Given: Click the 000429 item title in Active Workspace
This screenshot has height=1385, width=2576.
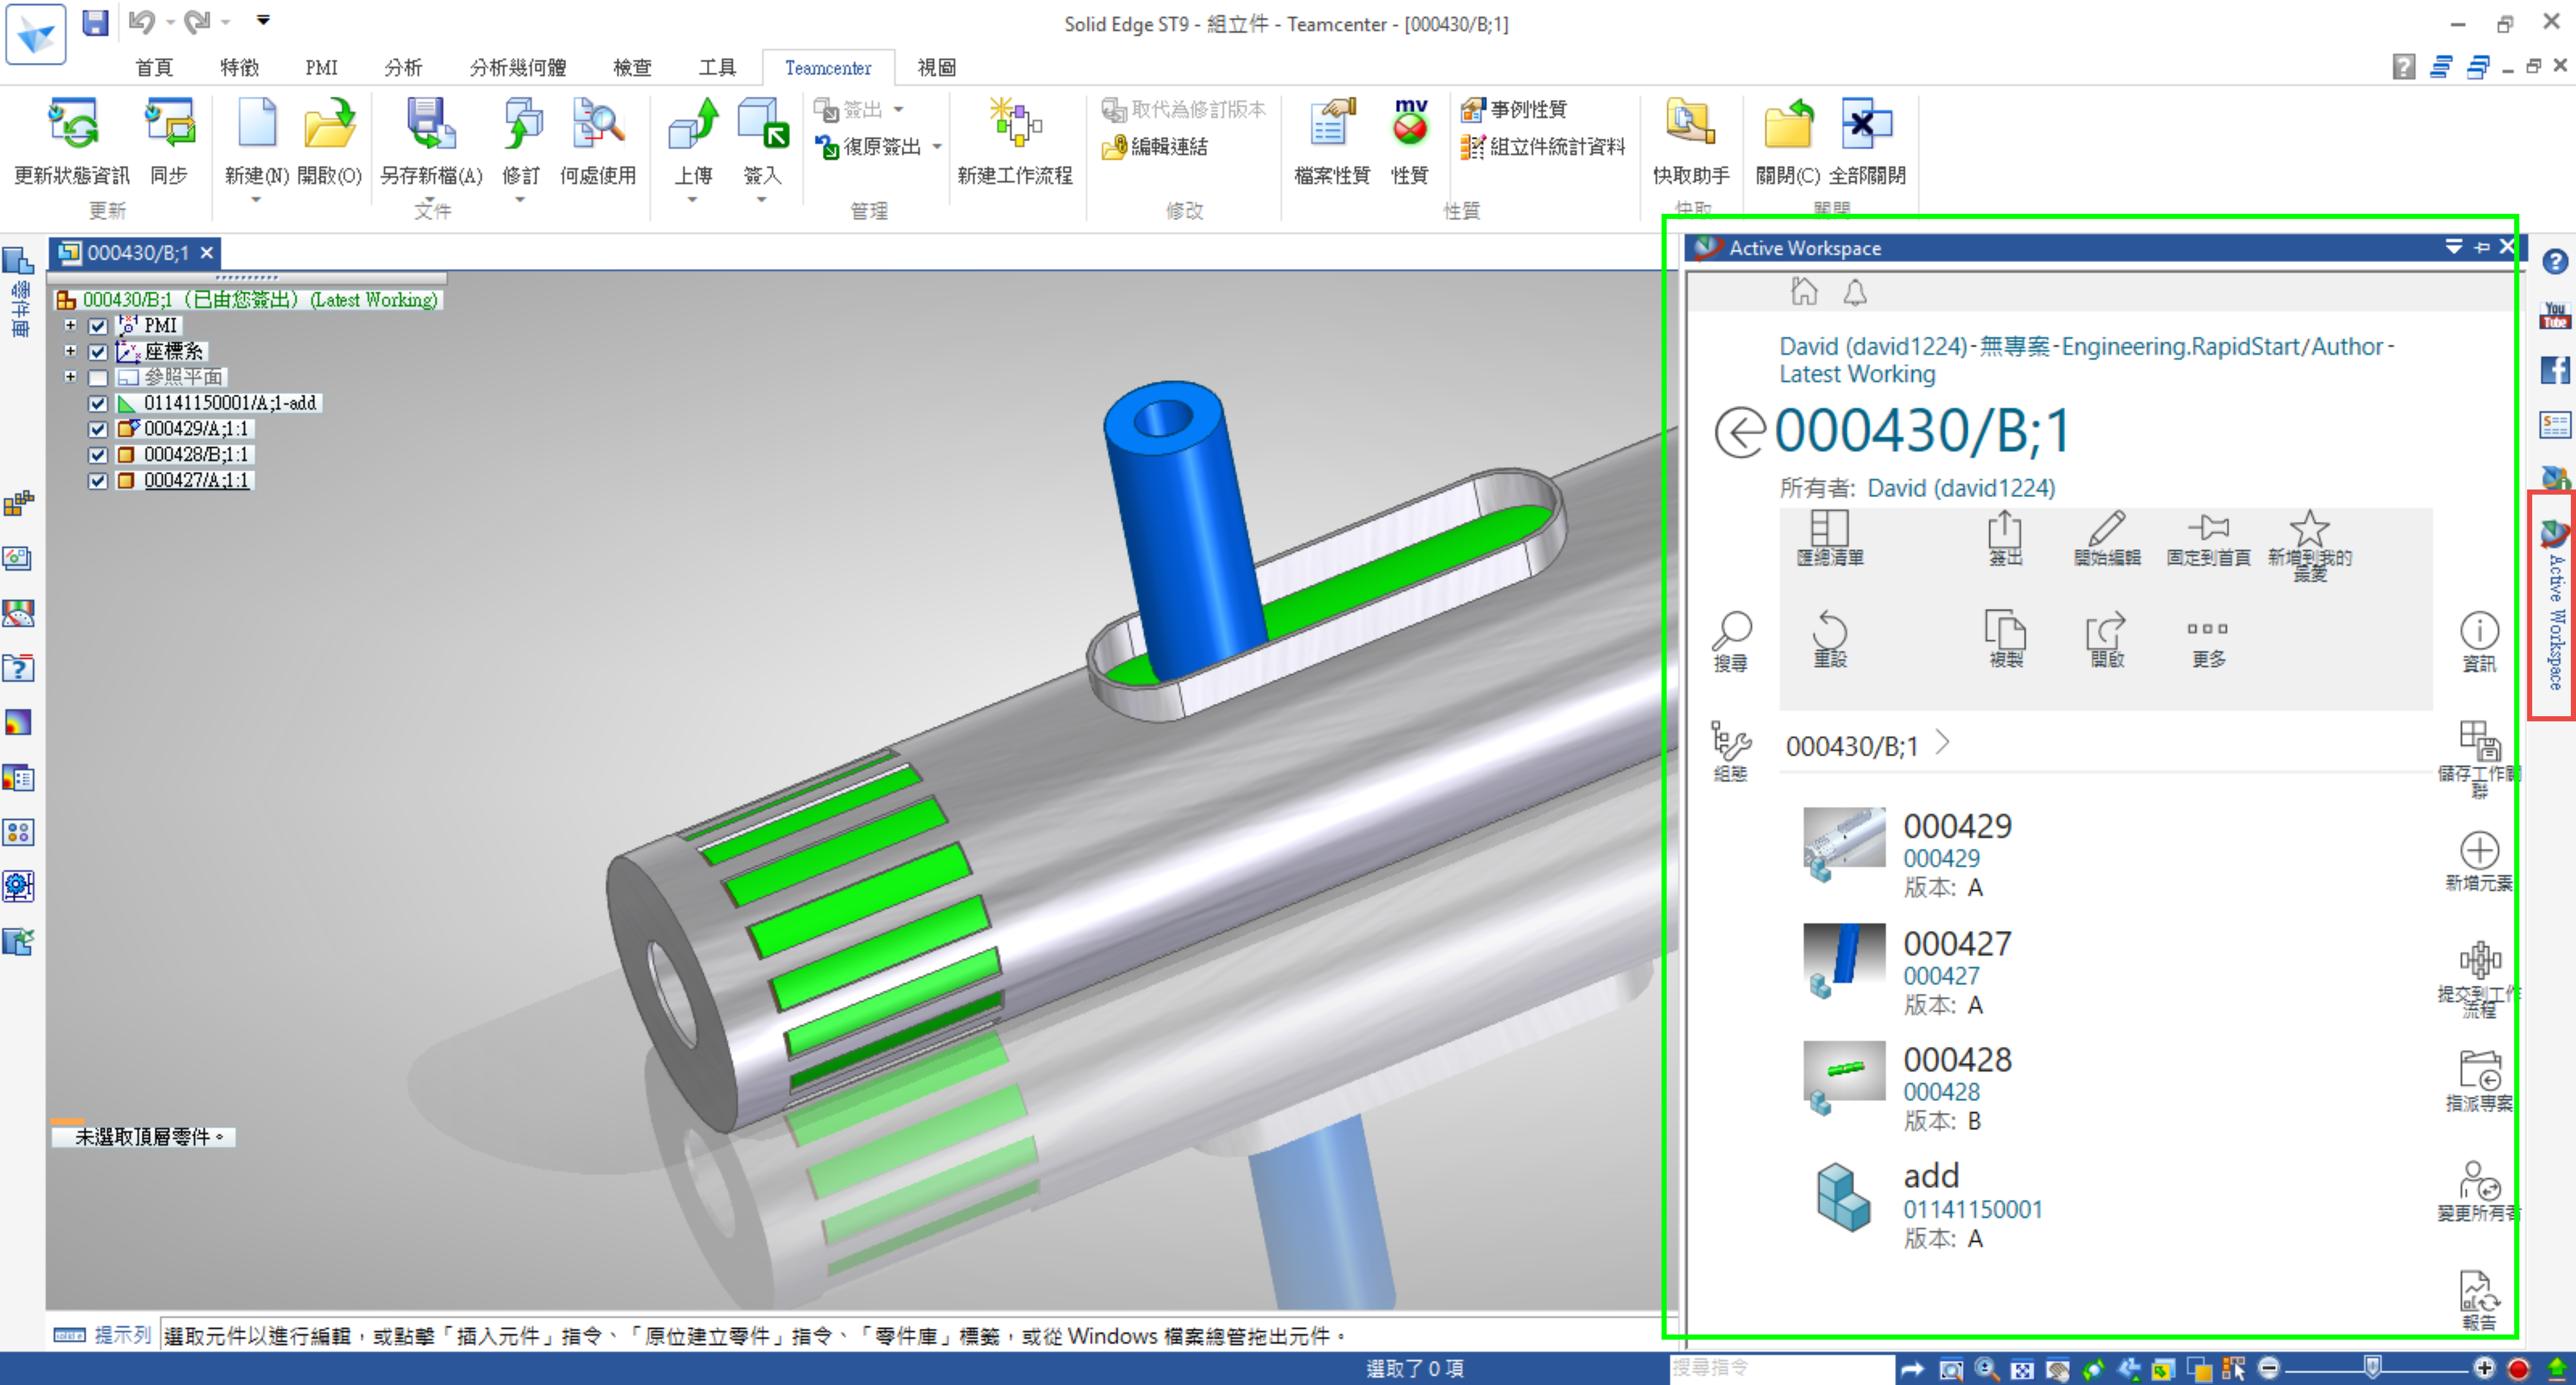Looking at the screenshot, I should click(1957, 826).
